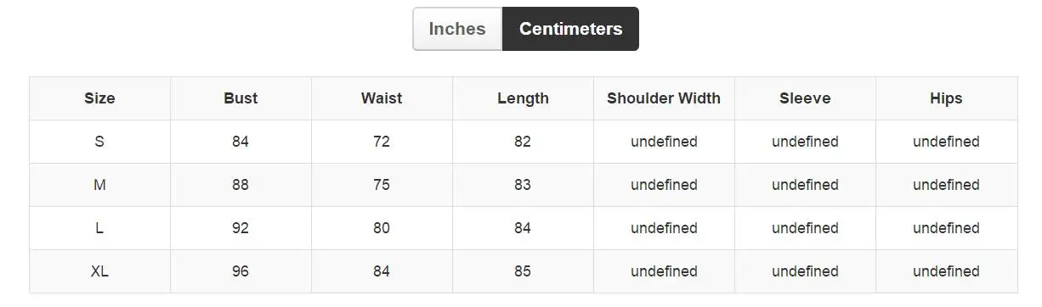
Task: Click the Hips column header
Action: pyautogui.click(x=946, y=98)
